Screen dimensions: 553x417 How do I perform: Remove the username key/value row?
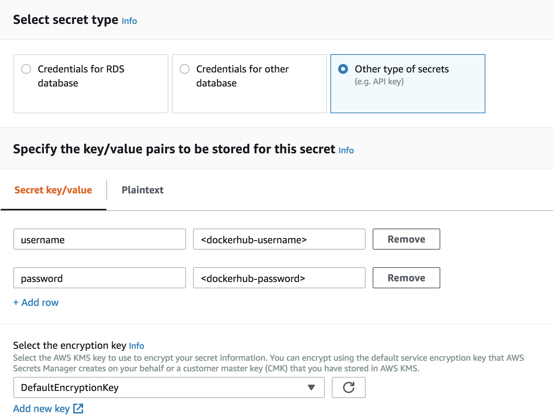[x=406, y=239]
